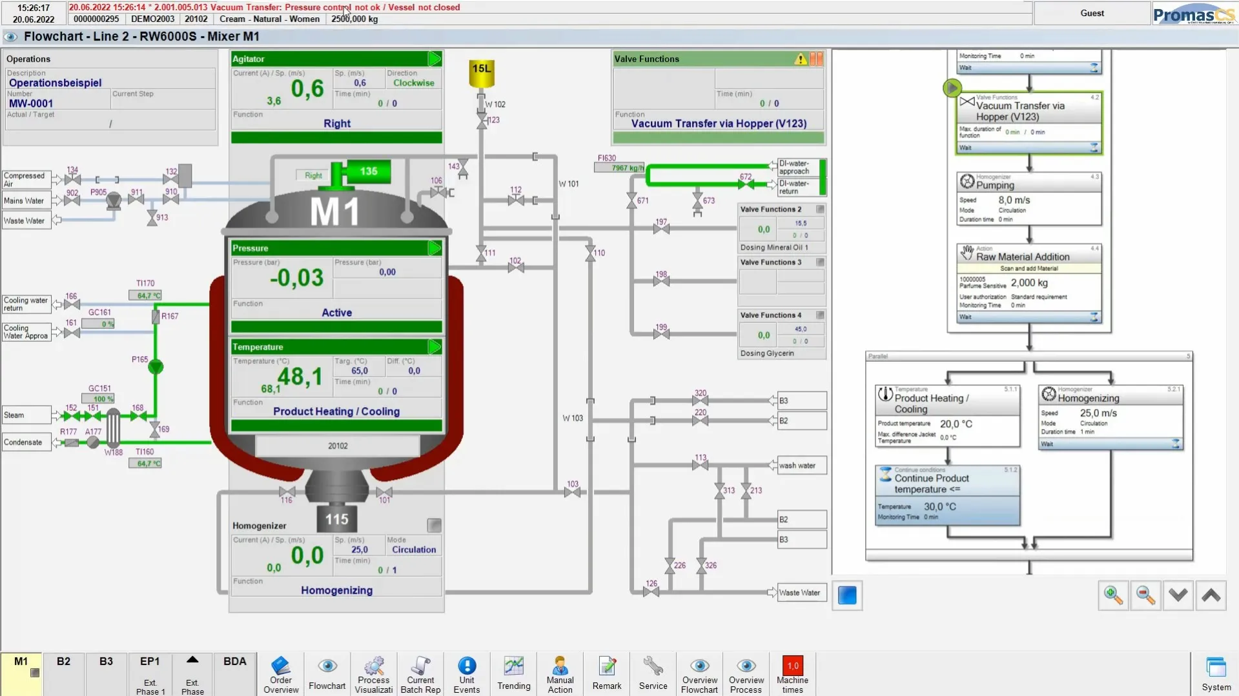Toggle the Homogenizer panel checkbox
Image resolution: width=1239 pixels, height=696 pixels.
(434, 526)
